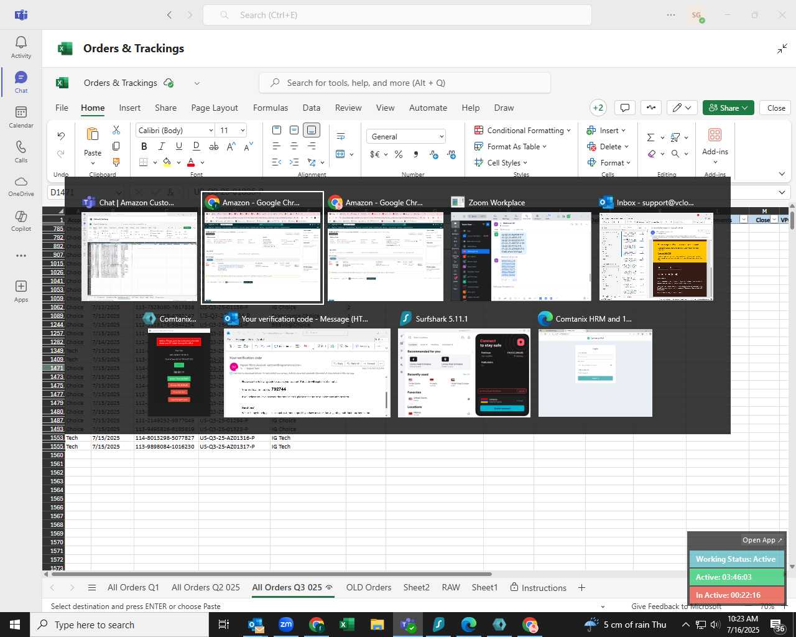Toggle Center horizontal alignment

click(294, 146)
